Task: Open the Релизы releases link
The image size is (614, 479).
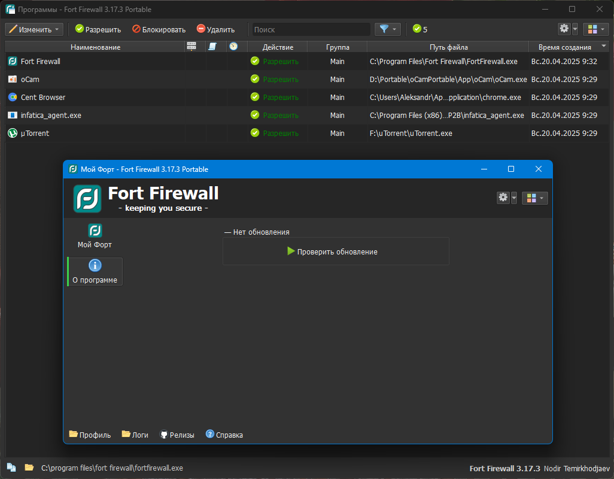Action: pos(177,435)
